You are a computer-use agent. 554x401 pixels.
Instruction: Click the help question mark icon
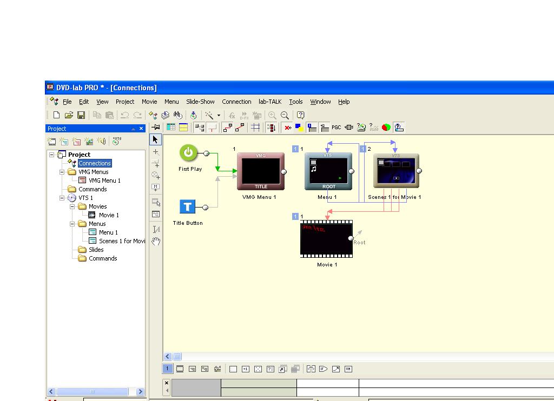301,115
